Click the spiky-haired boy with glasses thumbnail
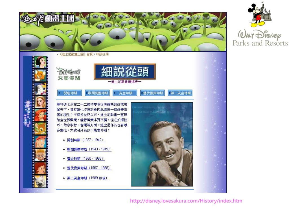 [x=40, y=155]
